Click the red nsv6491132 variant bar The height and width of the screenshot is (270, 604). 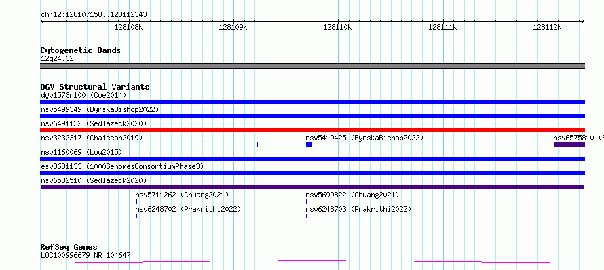[x=312, y=130]
